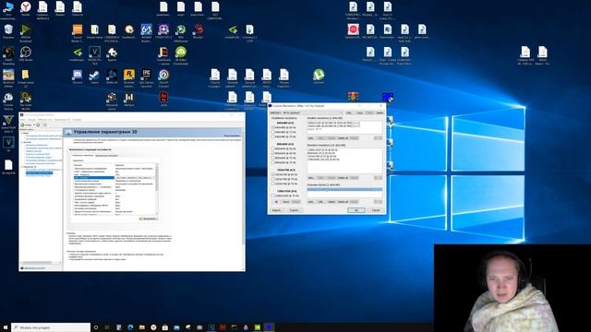
Task: Click Add under Detailed resolutions in CRU
Action: tap(311, 138)
